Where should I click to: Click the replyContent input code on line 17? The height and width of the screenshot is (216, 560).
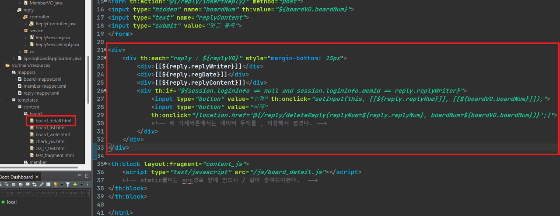click(178, 17)
